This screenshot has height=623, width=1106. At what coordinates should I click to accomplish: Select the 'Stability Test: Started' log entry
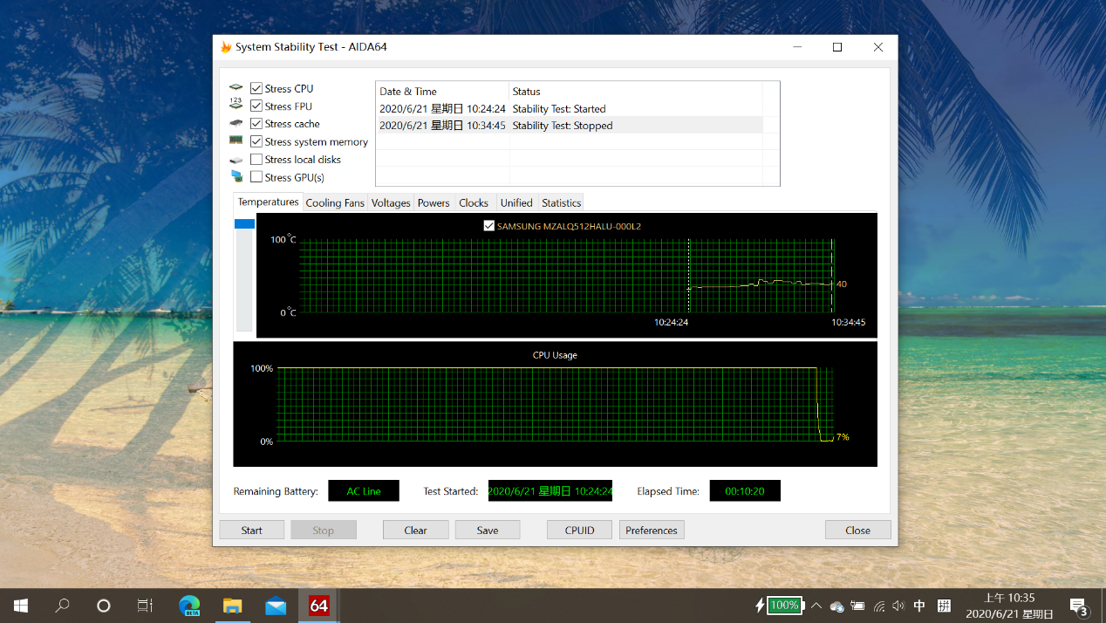pyautogui.click(x=570, y=108)
